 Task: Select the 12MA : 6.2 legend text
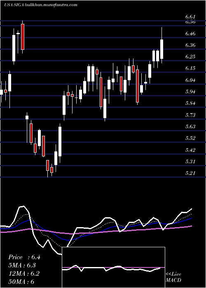(24, 274)
